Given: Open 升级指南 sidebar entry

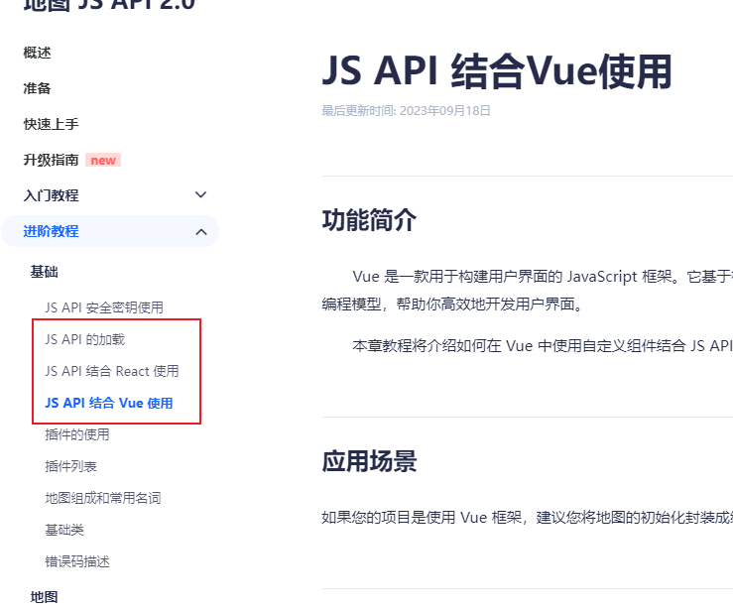Looking at the screenshot, I should pyautogui.click(x=52, y=160).
